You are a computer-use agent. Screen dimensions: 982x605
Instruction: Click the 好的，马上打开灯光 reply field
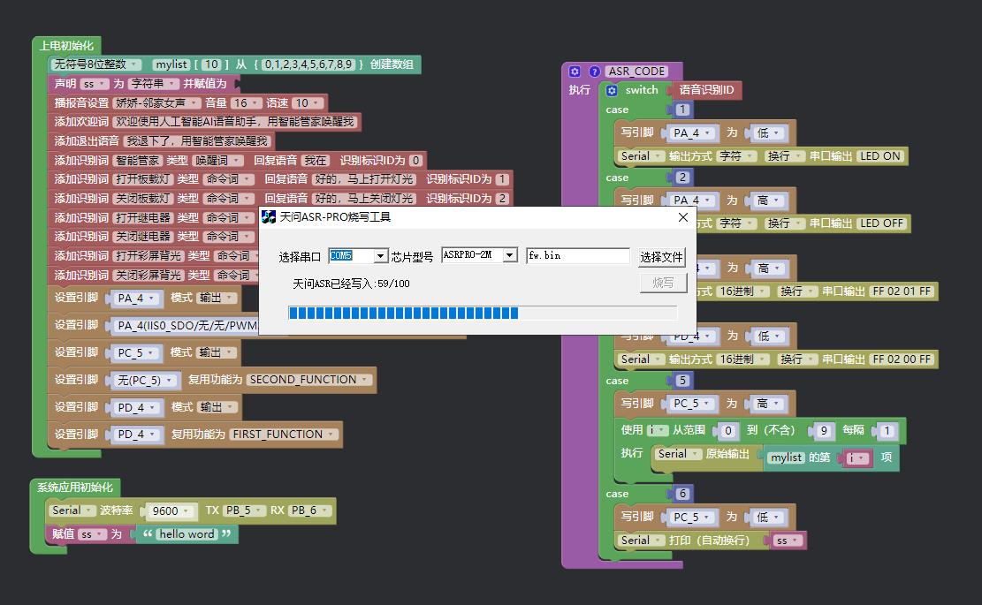[364, 179]
